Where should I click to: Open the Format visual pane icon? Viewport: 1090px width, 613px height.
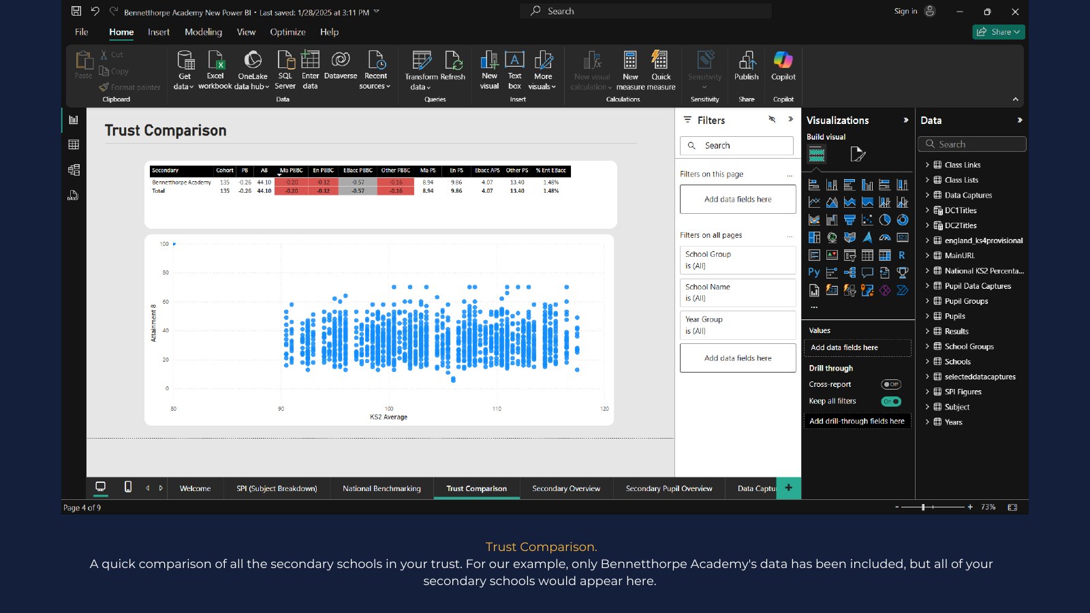coord(858,155)
